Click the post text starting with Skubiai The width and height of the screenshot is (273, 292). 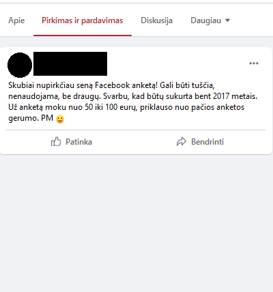(133, 102)
